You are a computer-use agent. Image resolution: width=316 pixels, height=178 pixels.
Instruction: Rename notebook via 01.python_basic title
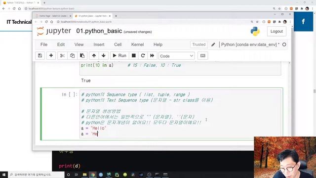pyautogui.click(x=99, y=31)
